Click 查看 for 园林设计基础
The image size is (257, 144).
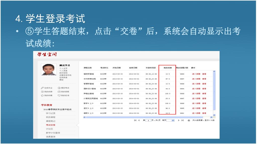point(204,89)
